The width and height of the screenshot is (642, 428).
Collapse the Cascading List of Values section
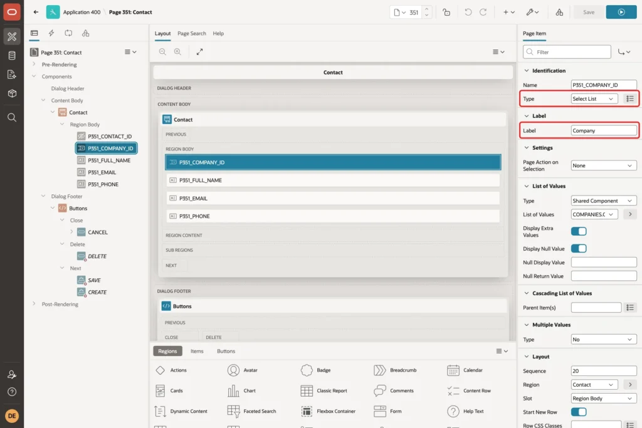coord(527,293)
